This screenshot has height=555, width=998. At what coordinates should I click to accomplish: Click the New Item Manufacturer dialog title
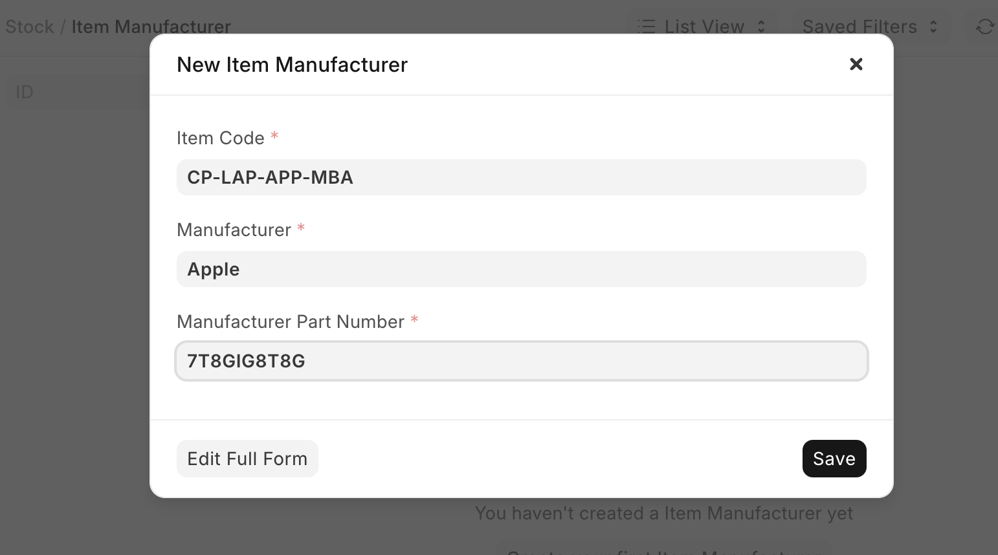[x=292, y=65]
